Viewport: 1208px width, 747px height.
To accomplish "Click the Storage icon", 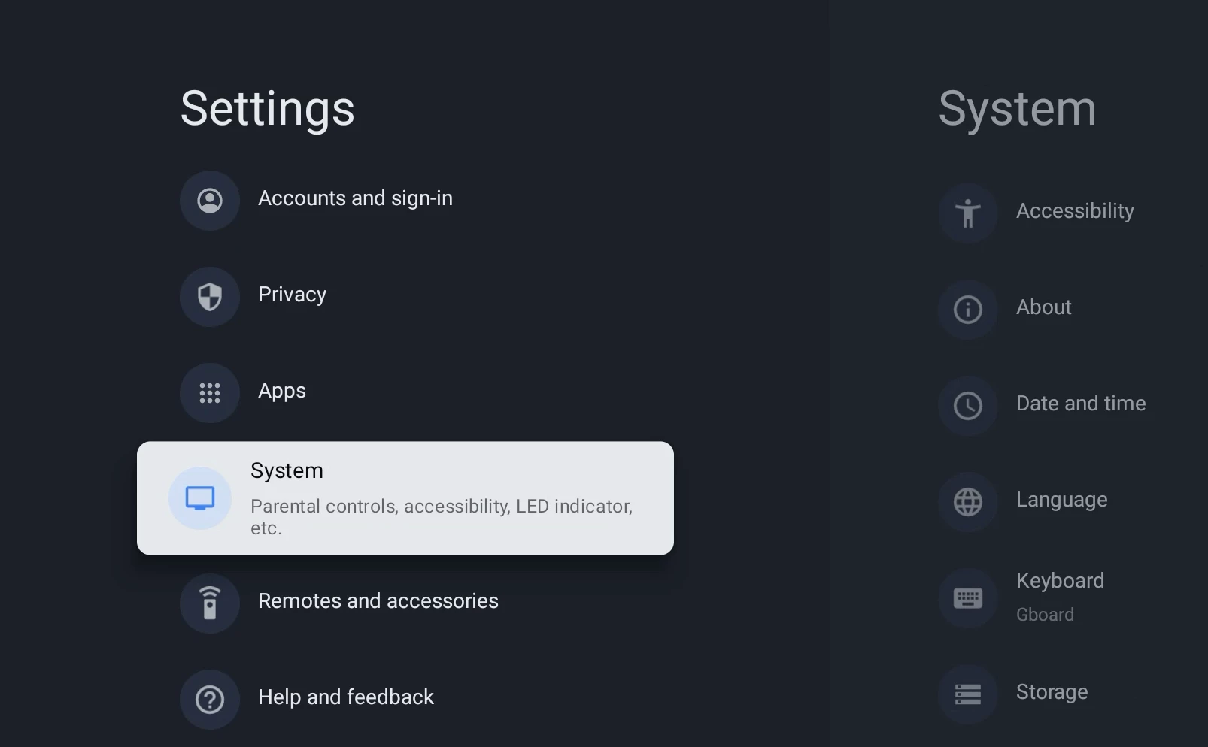I will point(968,694).
